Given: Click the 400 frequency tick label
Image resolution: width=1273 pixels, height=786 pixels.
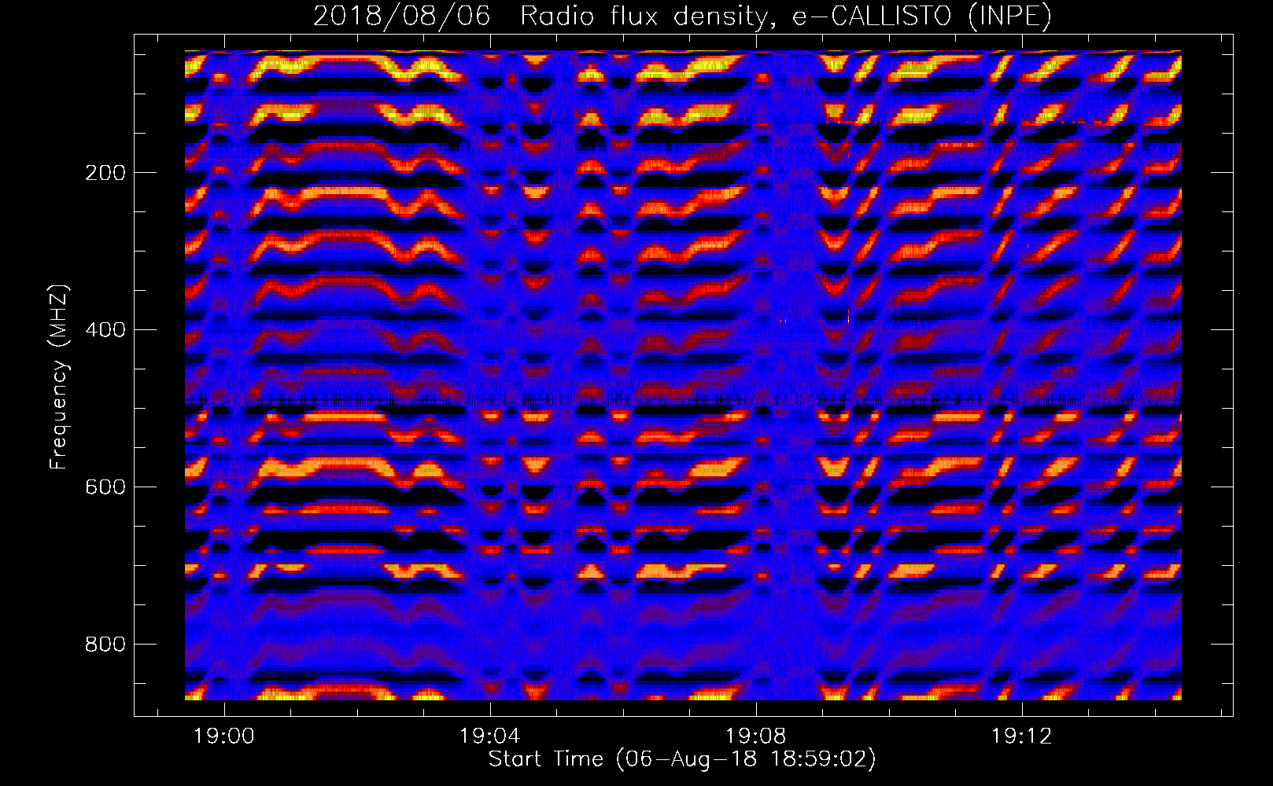Looking at the screenshot, I should click(105, 330).
